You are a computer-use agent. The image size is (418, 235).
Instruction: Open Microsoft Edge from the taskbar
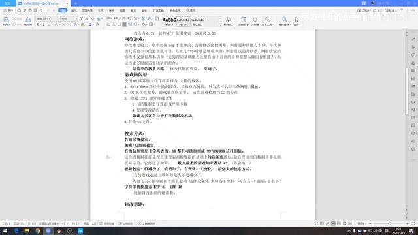pos(16,230)
